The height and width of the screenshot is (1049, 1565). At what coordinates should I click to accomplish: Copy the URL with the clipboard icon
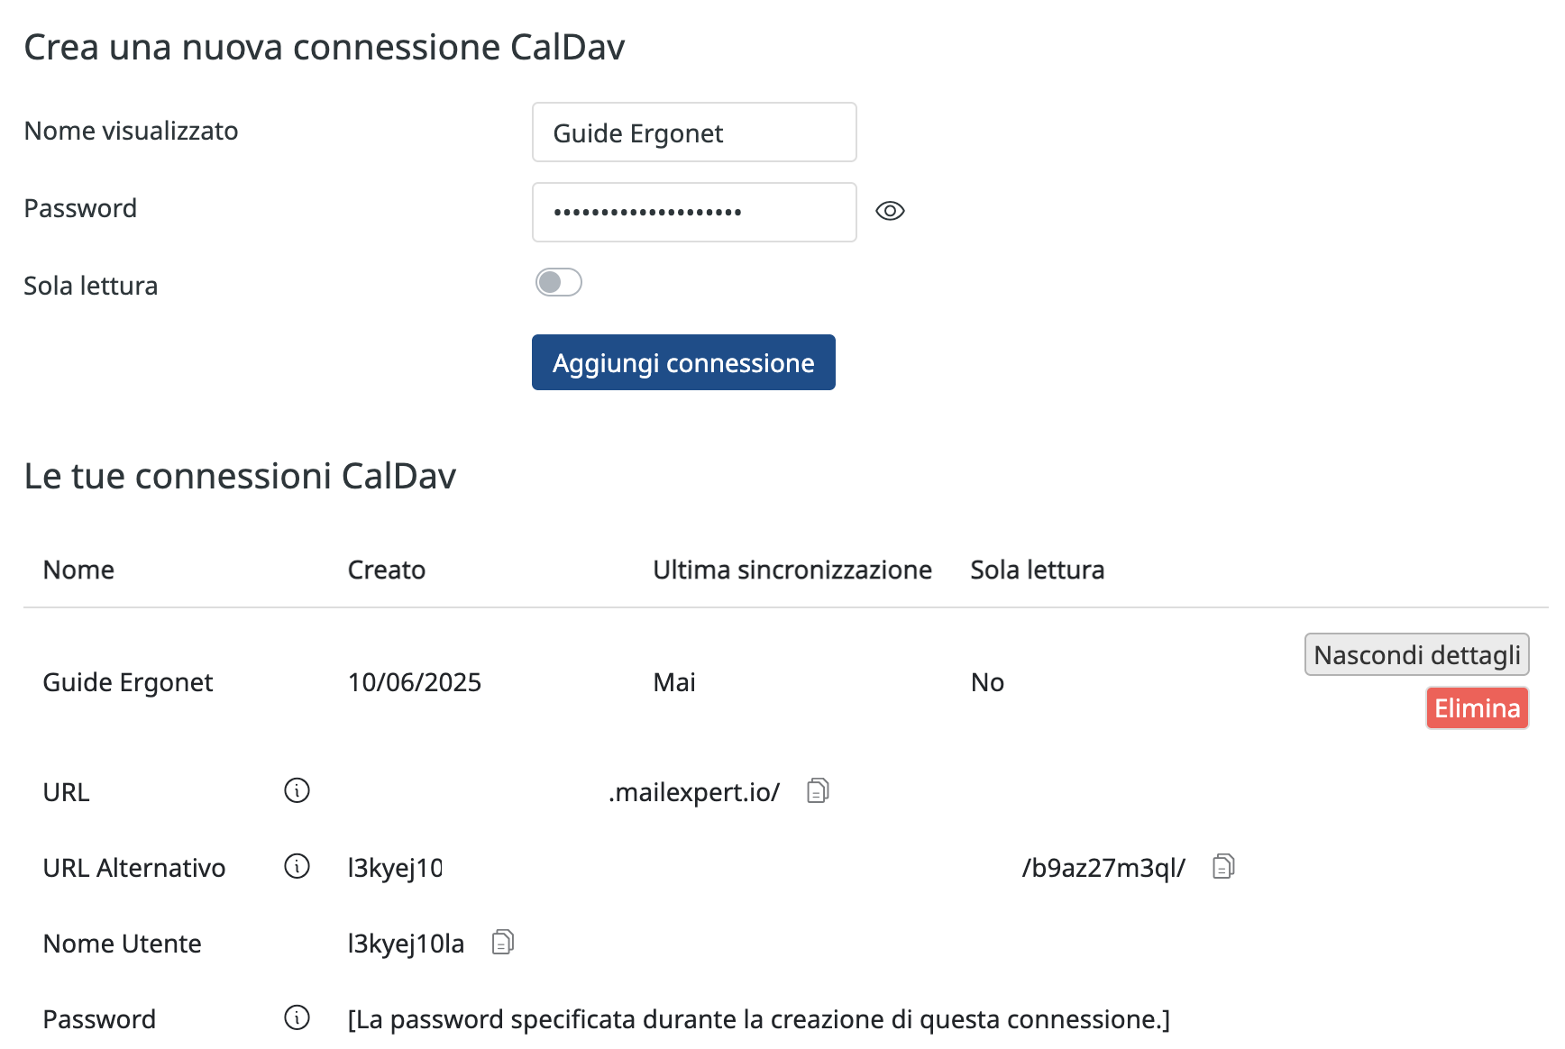coord(818,790)
